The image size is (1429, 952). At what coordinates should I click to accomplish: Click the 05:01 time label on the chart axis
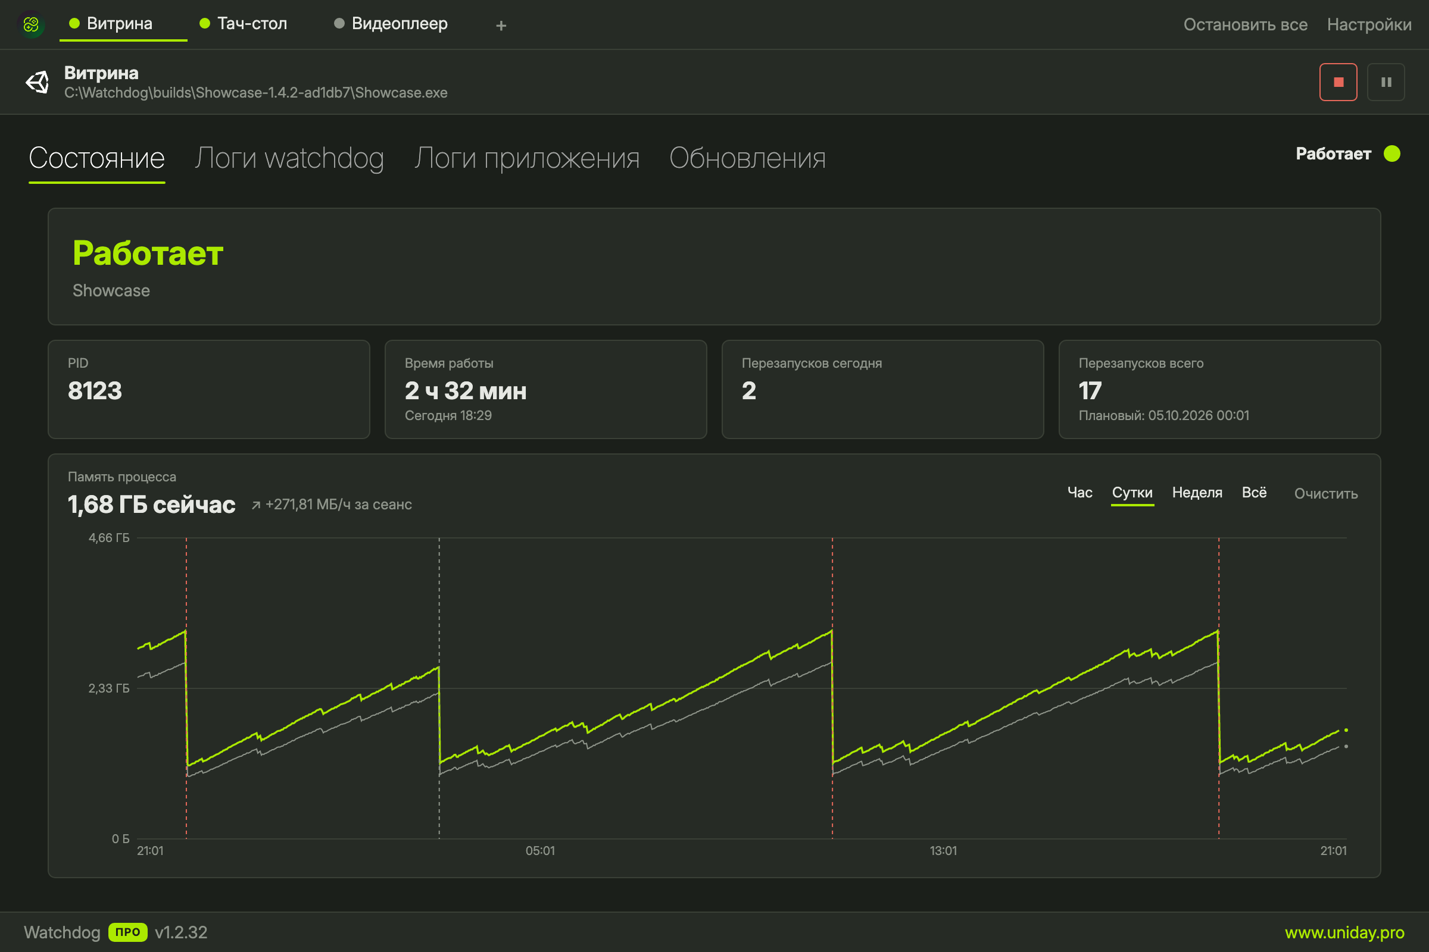539,851
